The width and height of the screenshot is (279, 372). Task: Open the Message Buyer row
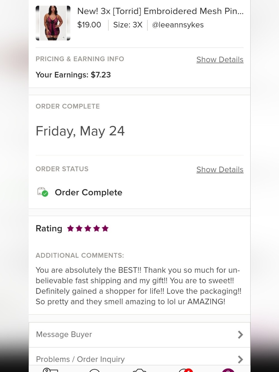pos(139,335)
